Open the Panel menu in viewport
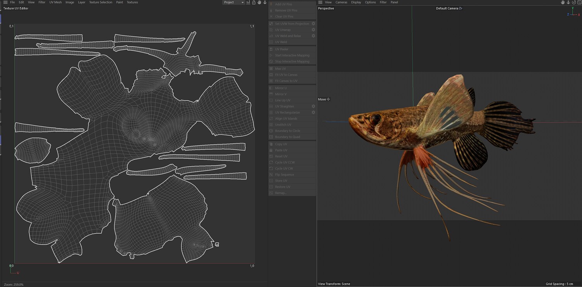 coord(394,2)
